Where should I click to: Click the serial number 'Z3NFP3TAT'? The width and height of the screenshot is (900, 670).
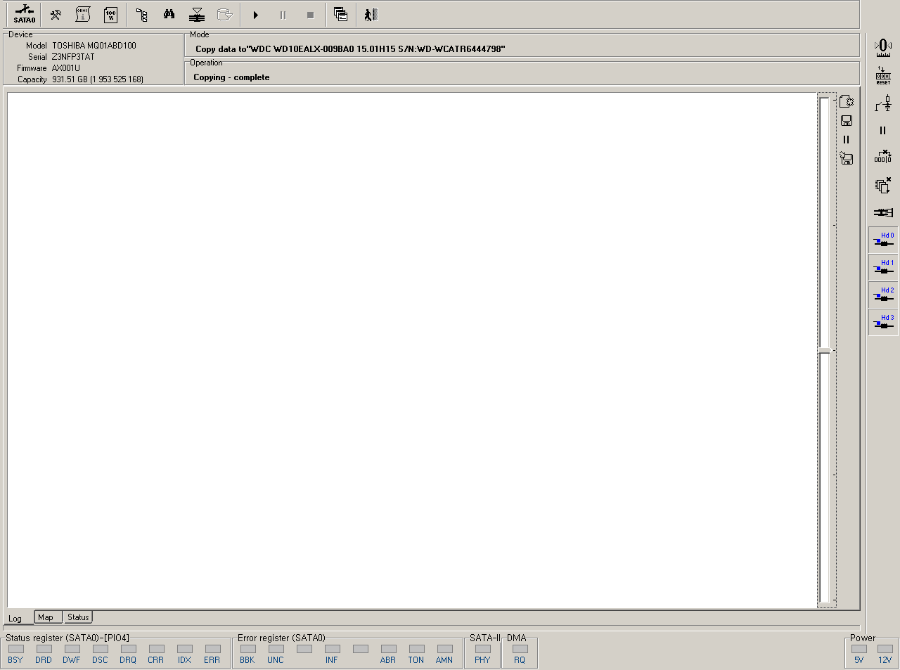point(73,57)
